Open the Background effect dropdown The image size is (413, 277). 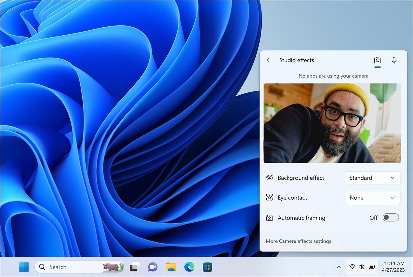click(x=372, y=178)
